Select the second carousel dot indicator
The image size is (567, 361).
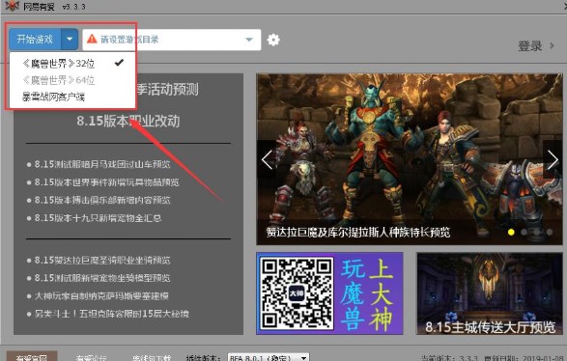click(524, 232)
